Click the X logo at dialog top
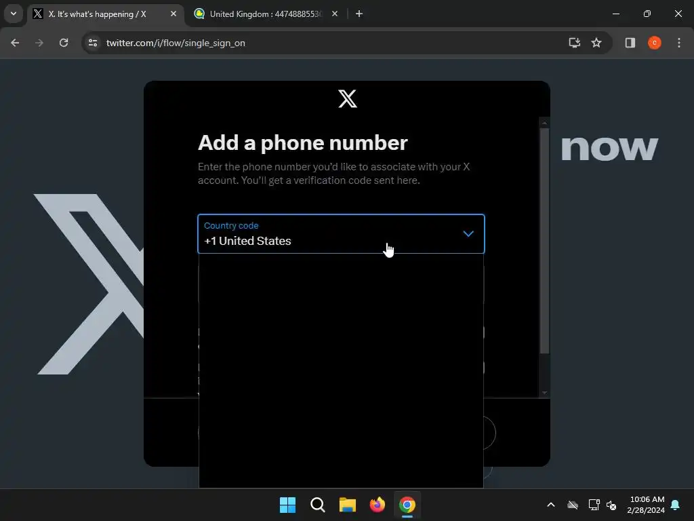 [348, 99]
